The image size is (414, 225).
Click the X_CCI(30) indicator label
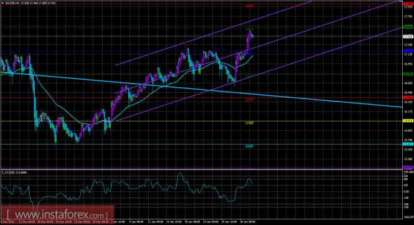14,173
